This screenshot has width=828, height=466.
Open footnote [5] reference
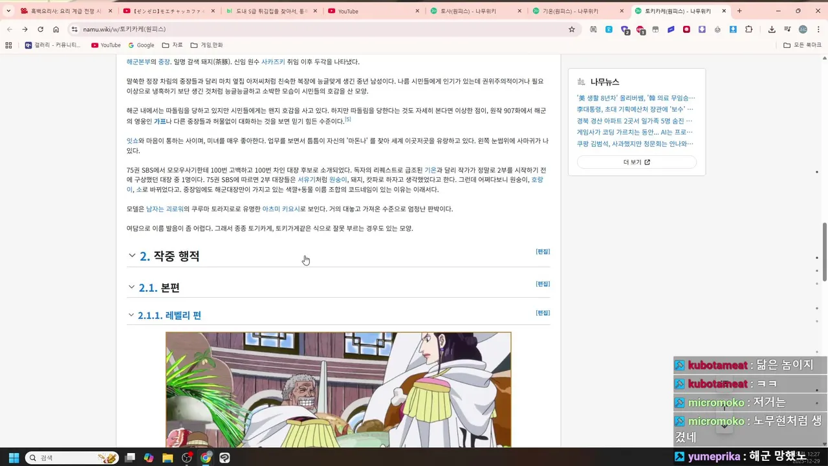click(348, 119)
